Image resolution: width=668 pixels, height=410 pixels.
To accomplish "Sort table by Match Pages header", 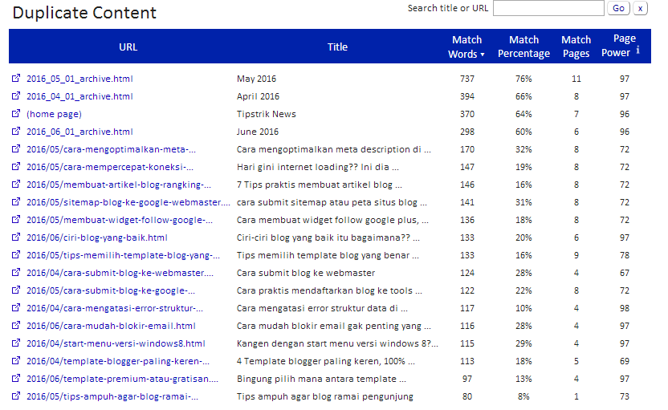I will pos(576,47).
